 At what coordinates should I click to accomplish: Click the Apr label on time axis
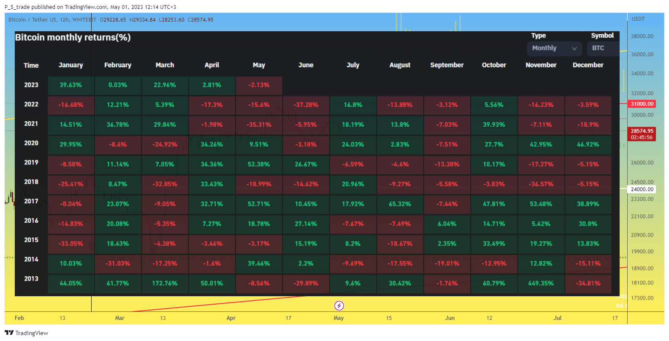pos(231,318)
